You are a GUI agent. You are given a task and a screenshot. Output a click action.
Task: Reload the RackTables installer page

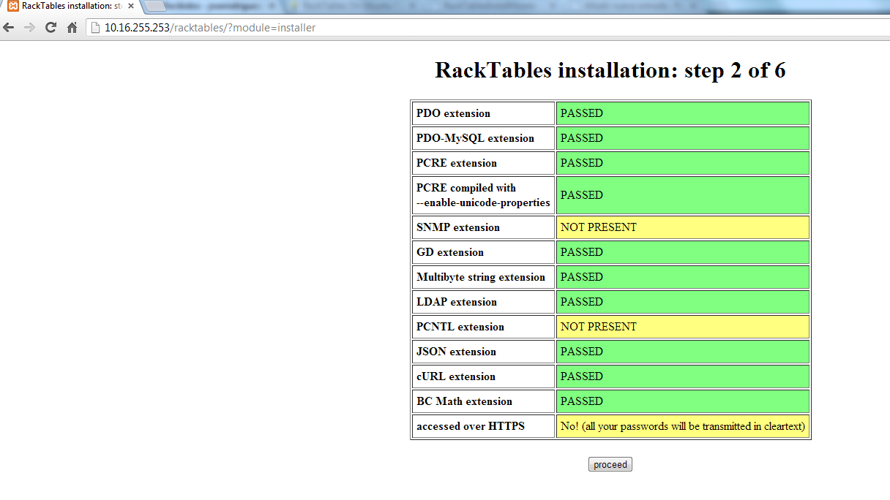pos(51,28)
